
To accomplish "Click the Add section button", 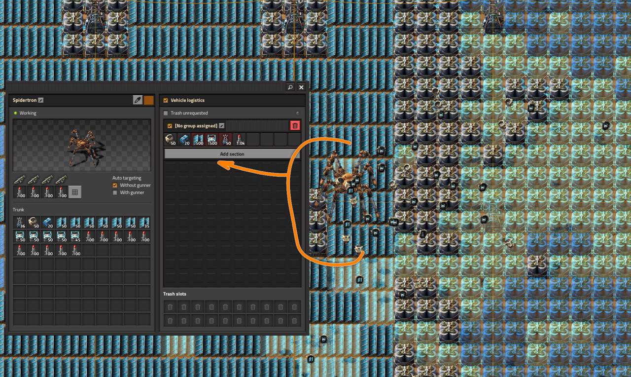I will pyautogui.click(x=232, y=154).
